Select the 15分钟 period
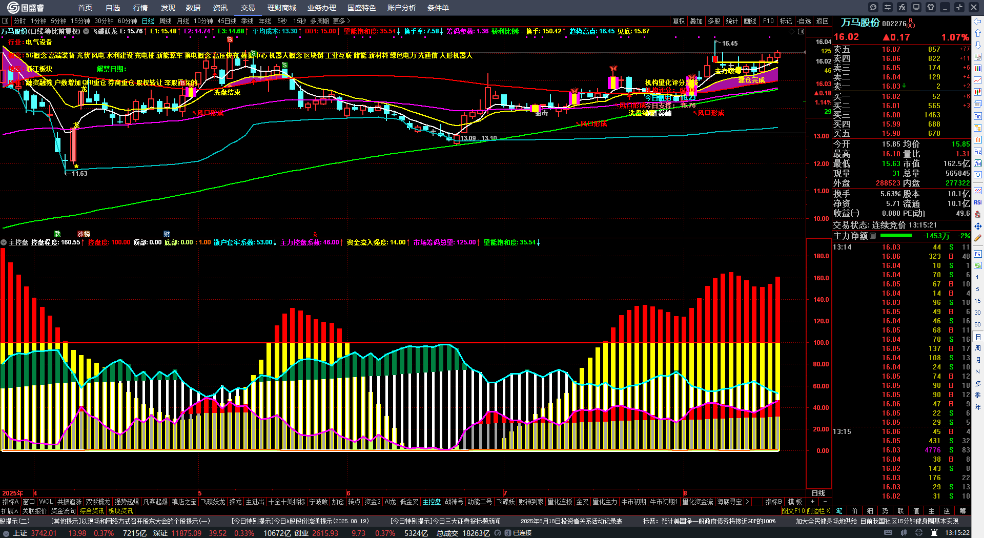 point(80,21)
